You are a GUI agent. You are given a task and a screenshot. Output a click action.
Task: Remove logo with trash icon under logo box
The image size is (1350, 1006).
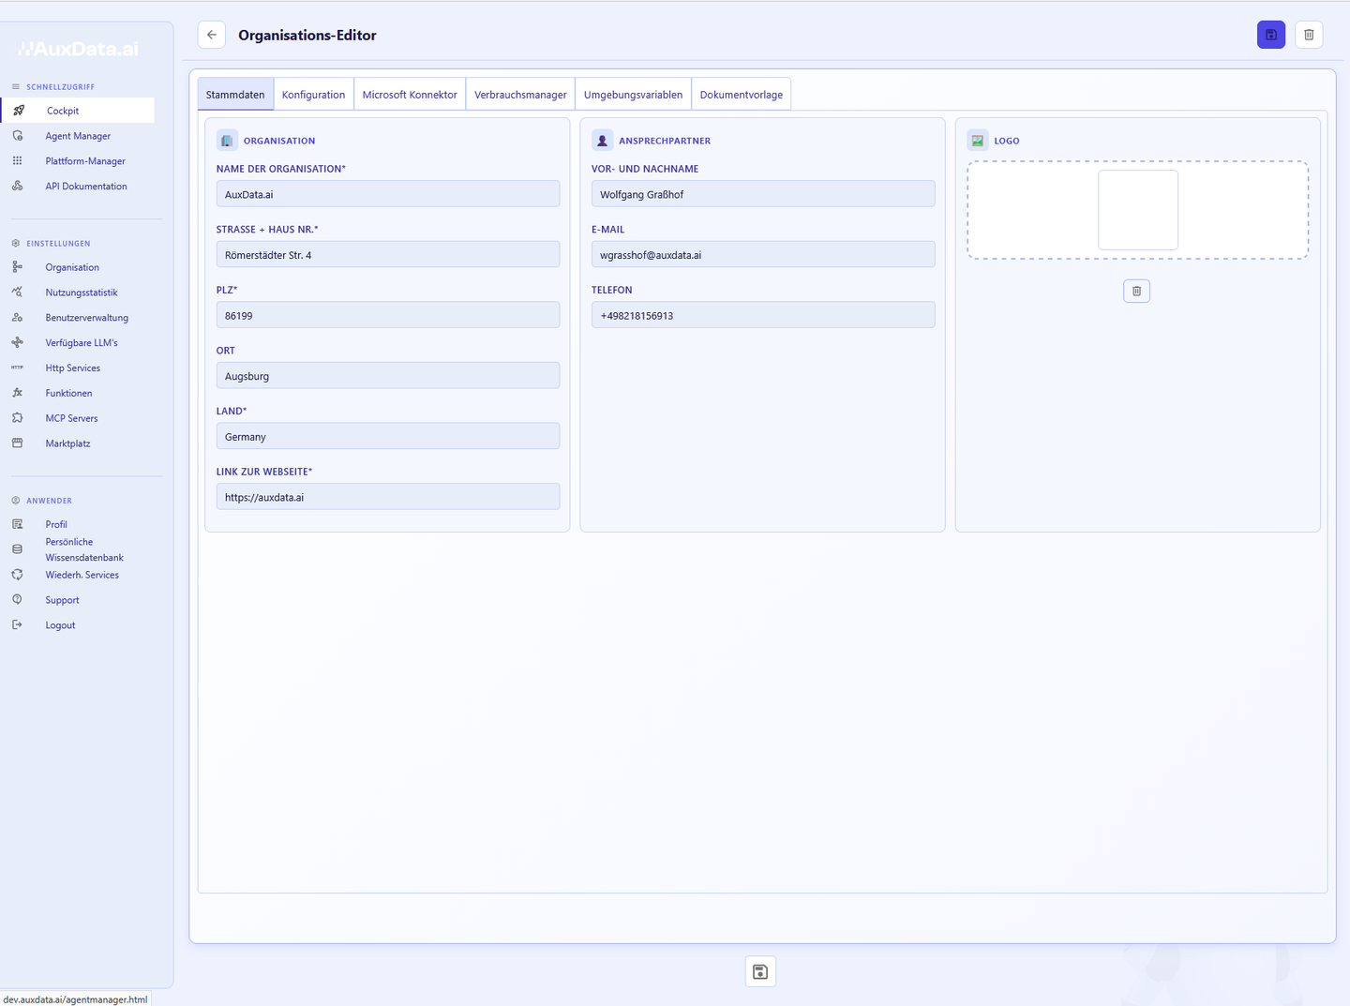click(x=1136, y=291)
